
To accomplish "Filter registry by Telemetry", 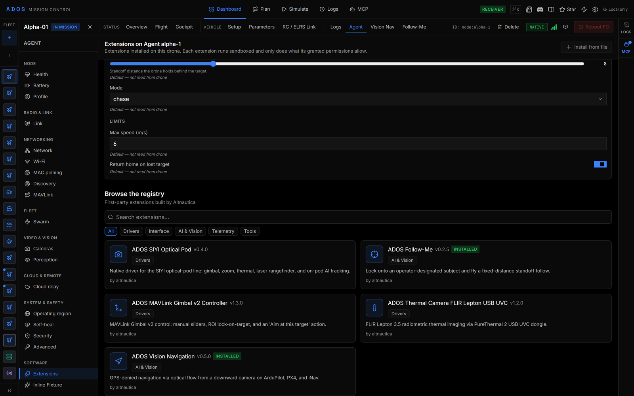I will coord(223,231).
